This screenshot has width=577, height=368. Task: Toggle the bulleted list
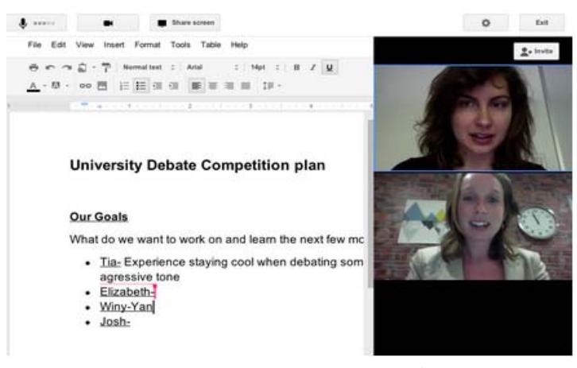tap(141, 86)
